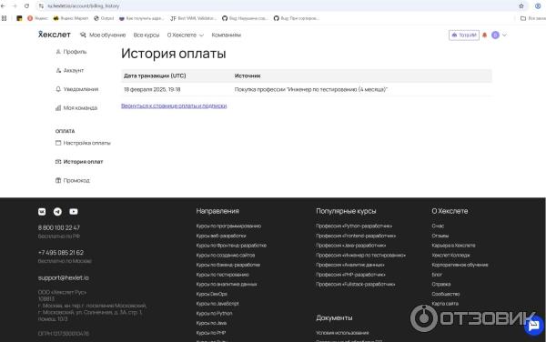Open the Яндекс Маркет bookmark

(71, 18)
